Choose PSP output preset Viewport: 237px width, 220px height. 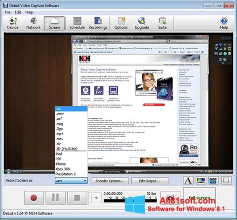tap(71, 159)
